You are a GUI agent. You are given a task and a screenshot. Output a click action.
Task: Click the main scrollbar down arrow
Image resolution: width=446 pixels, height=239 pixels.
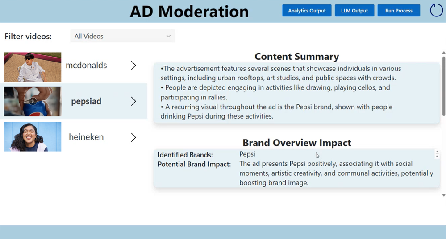[443, 195]
